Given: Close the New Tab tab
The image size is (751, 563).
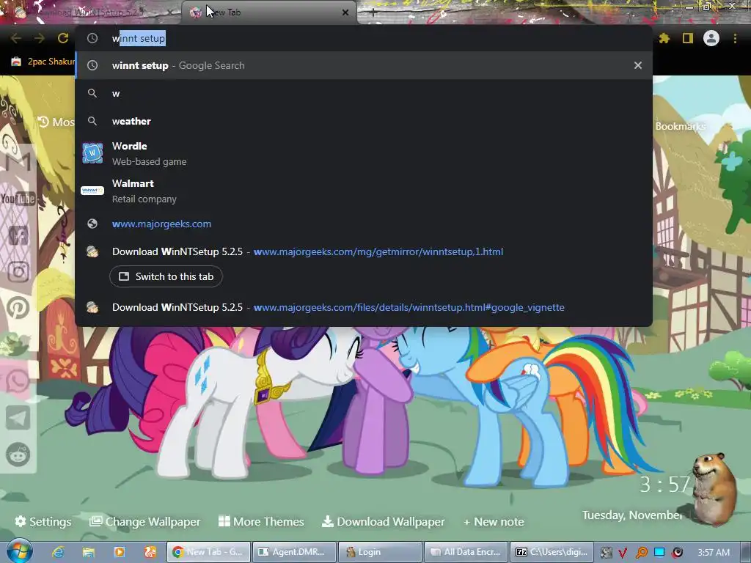Looking at the screenshot, I should [345, 12].
